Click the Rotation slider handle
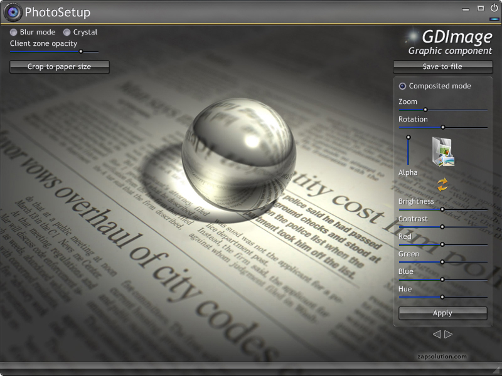This screenshot has width=502, height=376. coord(443,127)
